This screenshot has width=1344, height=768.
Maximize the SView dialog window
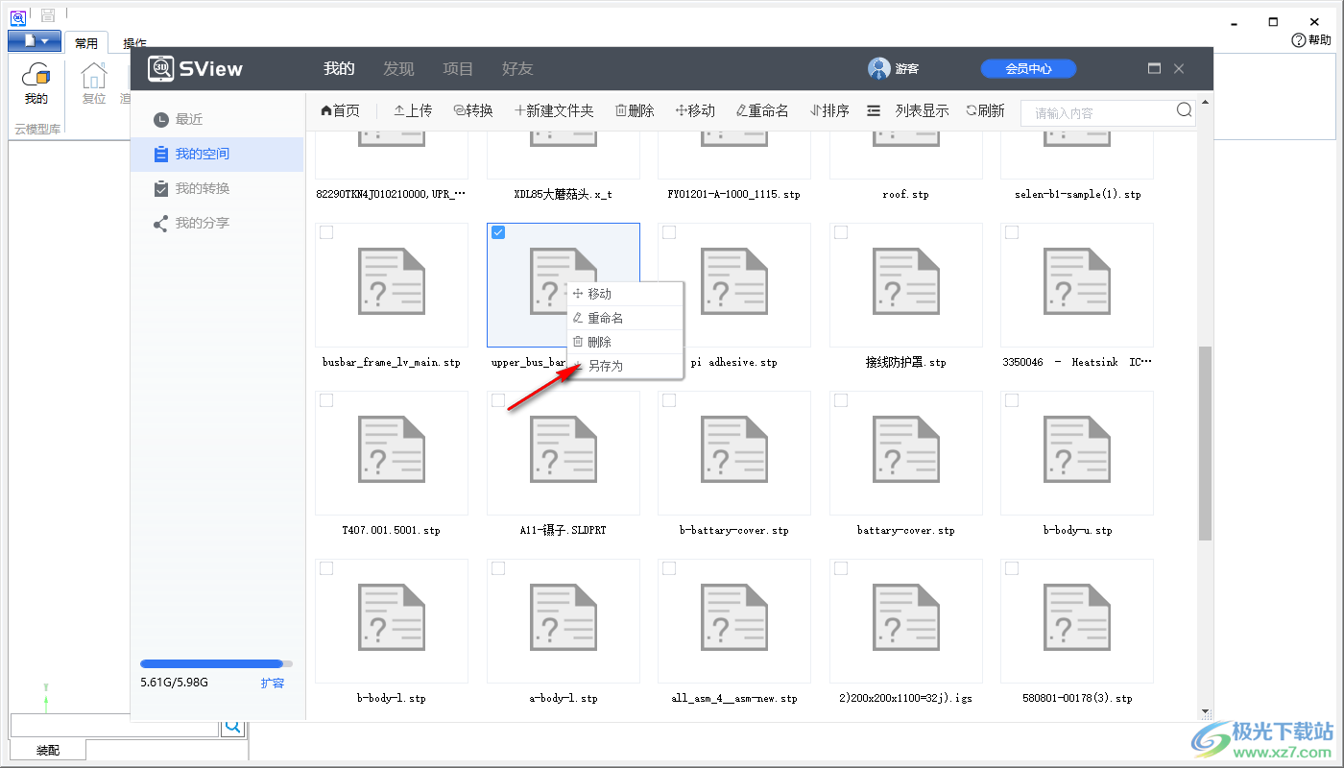coord(1154,68)
